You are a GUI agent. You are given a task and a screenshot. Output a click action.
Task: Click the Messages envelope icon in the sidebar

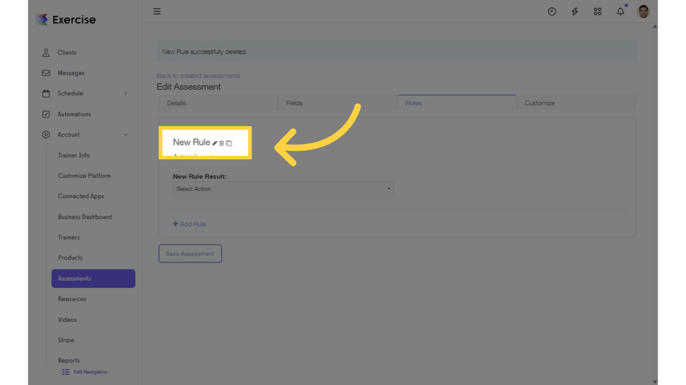point(46,73)
